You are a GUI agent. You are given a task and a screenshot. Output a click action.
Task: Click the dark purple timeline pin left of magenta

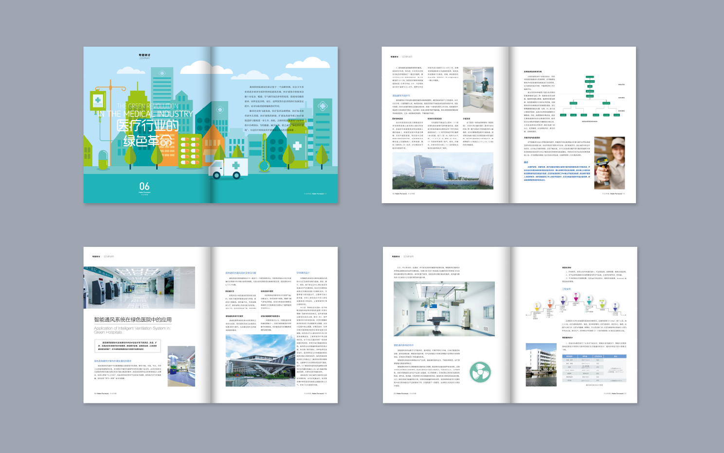563,299
